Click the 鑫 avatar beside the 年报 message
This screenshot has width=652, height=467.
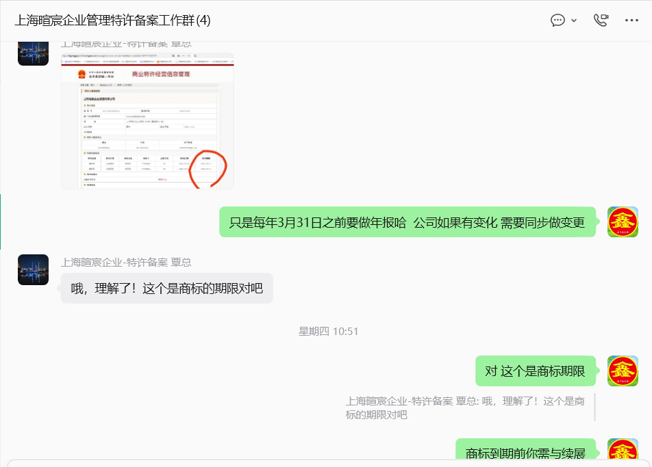[623, 222]
